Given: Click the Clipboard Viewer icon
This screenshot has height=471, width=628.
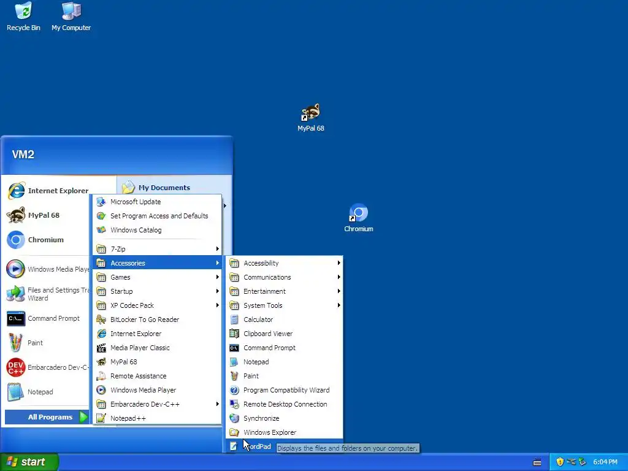Looking at the screenshot, I should pyautogui.click(x=234, y=334).
